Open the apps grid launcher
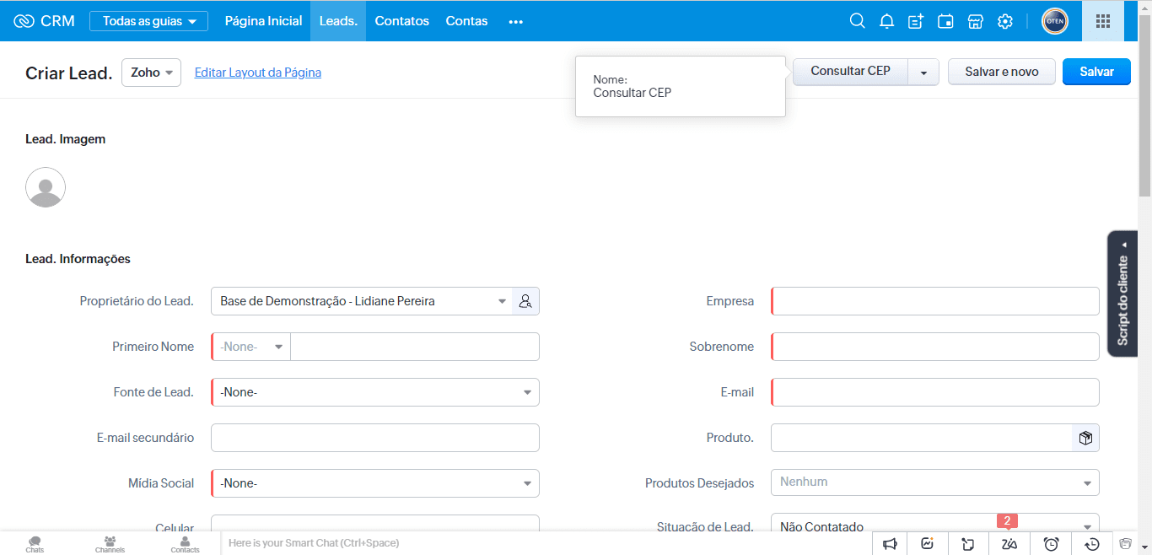 (x=1102, y=21)
